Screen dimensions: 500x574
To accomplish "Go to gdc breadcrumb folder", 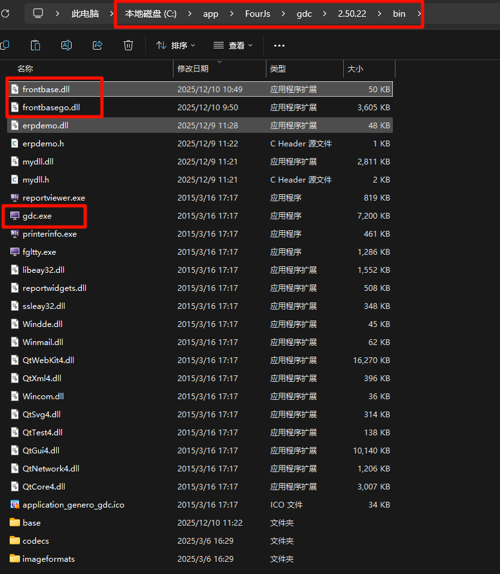I will tap(304, 14).
